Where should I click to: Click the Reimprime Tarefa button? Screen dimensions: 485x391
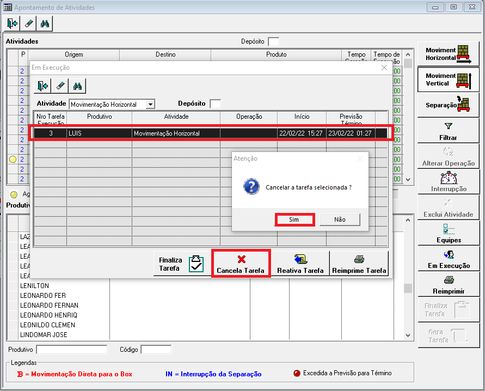[x=359, y=264]
